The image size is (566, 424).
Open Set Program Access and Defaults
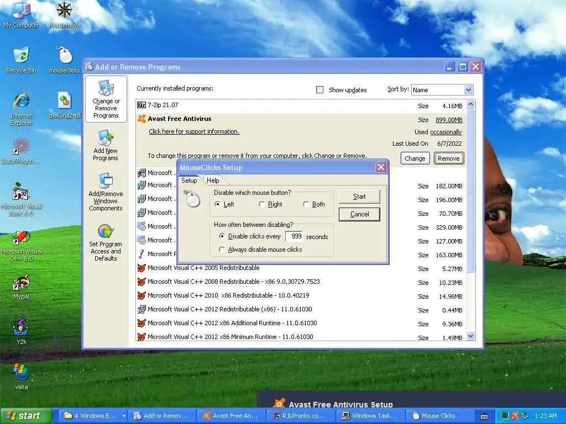click(106, 242)
